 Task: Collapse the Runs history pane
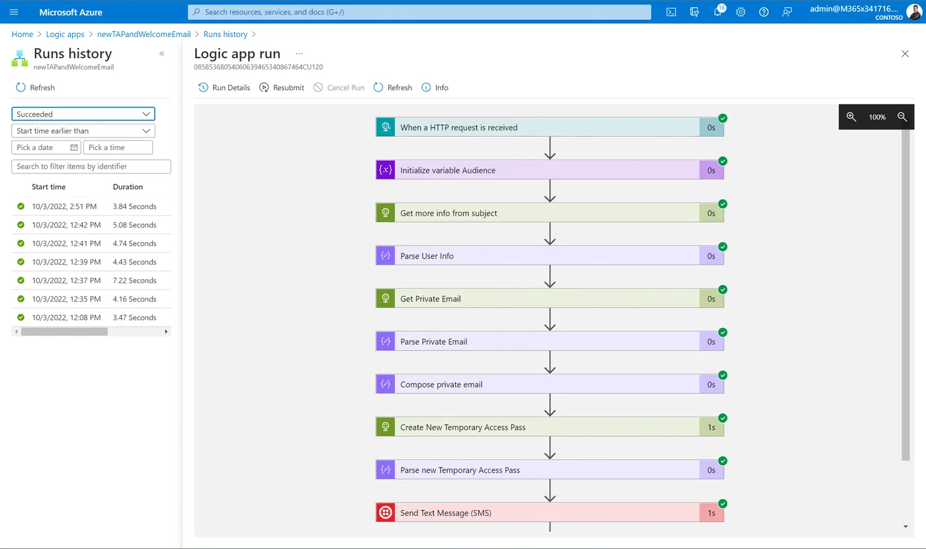point(161,54)
